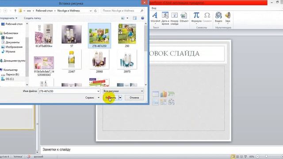Switch to slide sorter view

[x=237, y=157]
